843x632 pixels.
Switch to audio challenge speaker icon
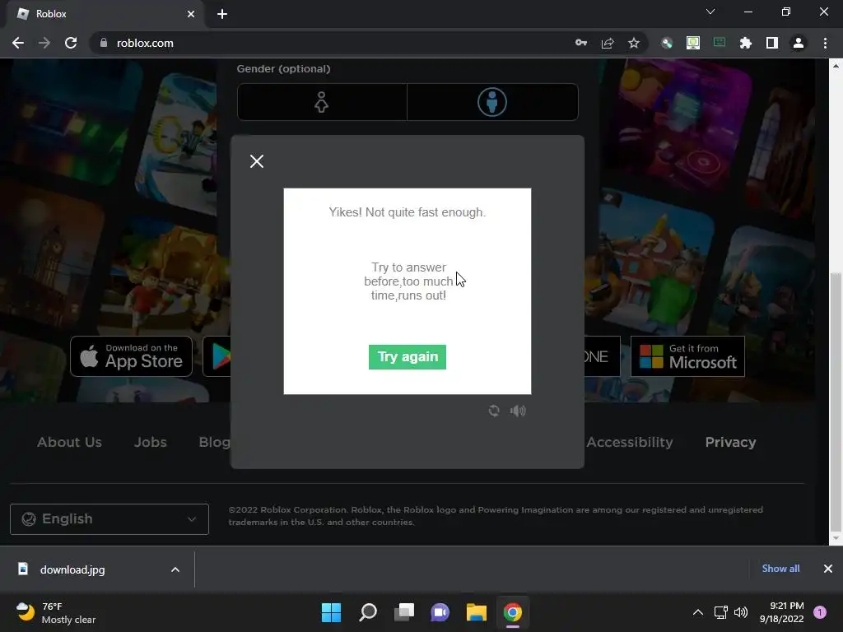coord(518,411)
